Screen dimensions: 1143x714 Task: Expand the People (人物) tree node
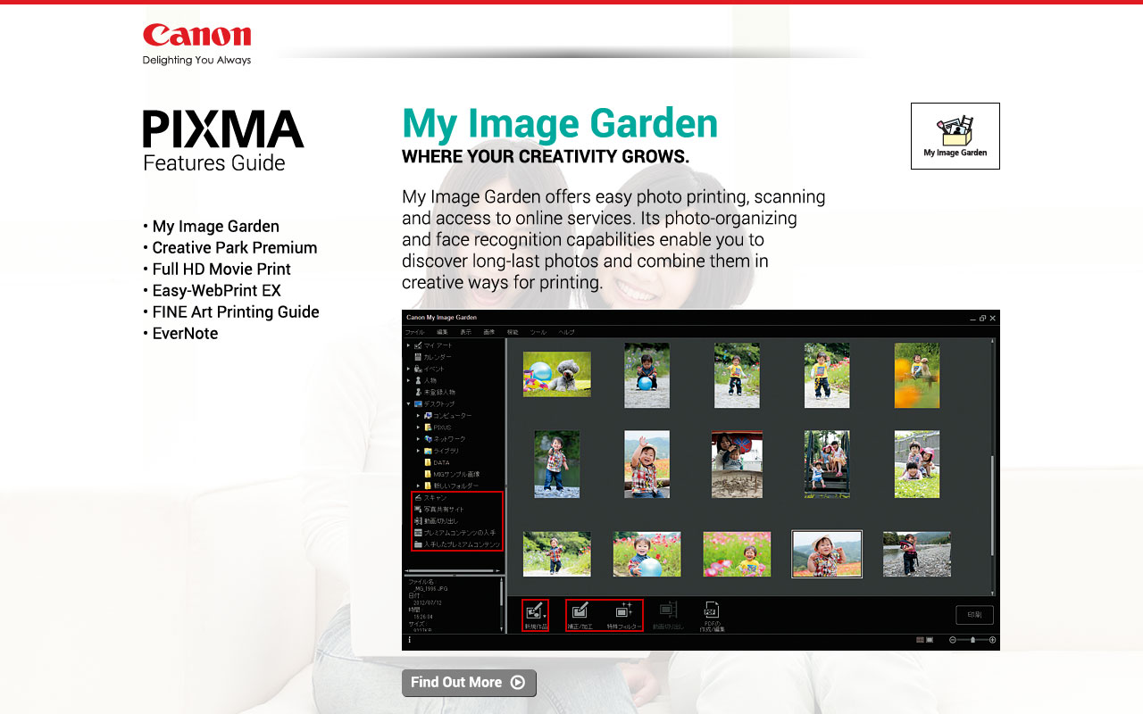point(409,379)
